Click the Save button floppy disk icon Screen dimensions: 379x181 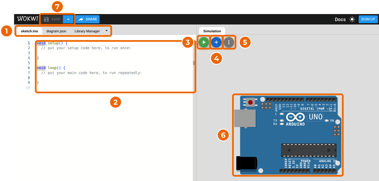click(46, 19)
